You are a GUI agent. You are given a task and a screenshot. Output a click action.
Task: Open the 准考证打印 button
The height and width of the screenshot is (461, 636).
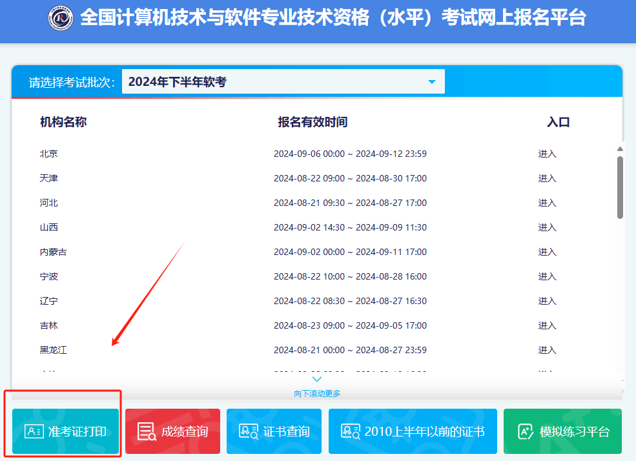tap(66, 431)
